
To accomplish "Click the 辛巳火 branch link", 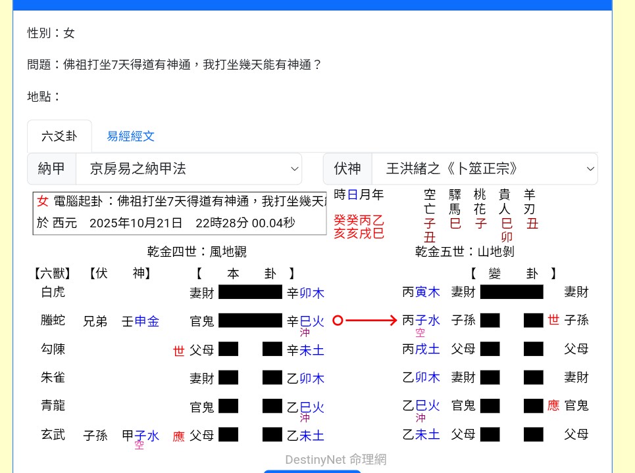I will 305,321.
